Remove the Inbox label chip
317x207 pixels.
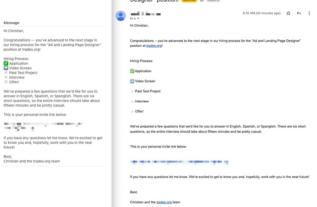(213, 1)
